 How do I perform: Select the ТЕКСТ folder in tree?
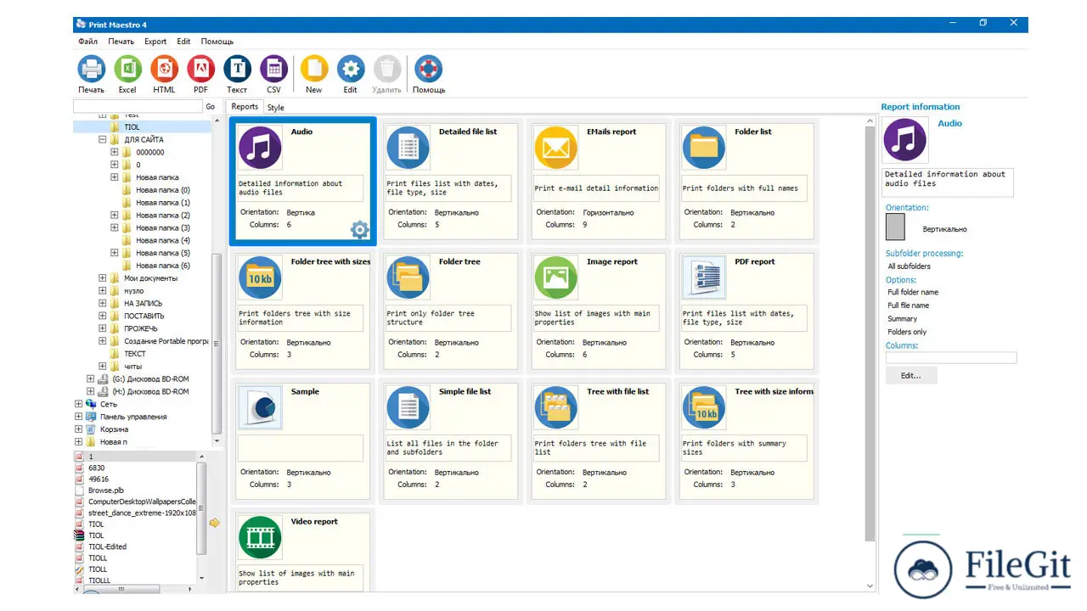[x=135, y=354]
